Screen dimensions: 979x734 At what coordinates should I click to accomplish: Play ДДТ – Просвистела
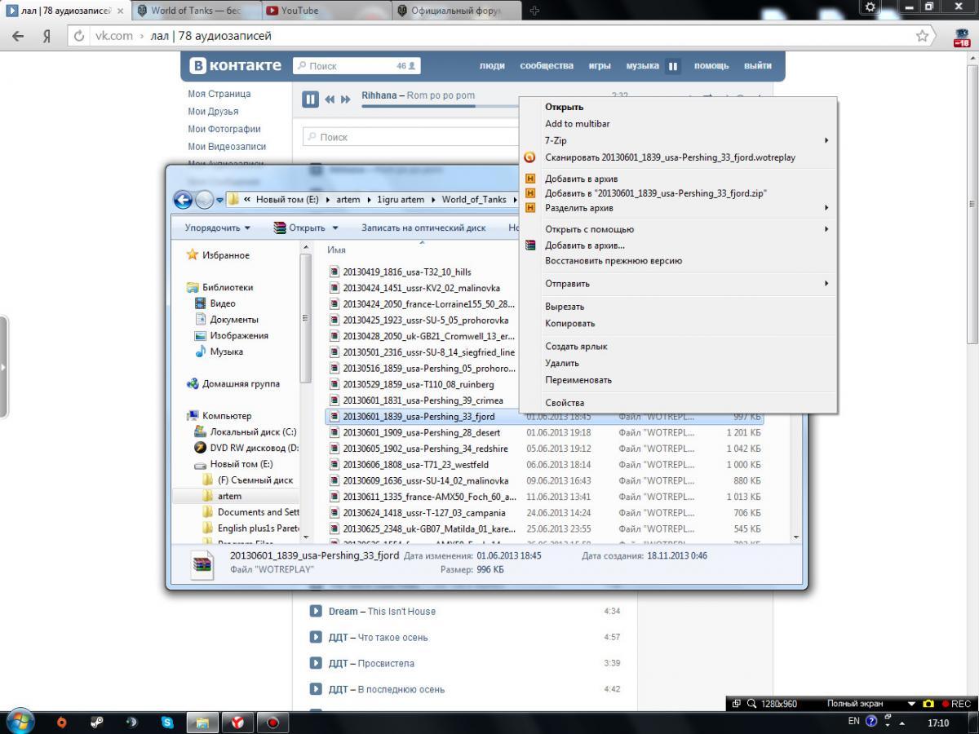pyautogui.click(x=316, y=664)
